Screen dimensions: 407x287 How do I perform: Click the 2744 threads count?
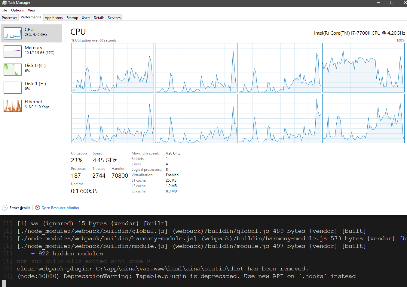[99, 176]
